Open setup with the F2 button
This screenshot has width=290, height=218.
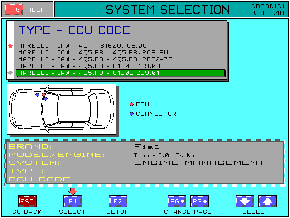point(118,201)
